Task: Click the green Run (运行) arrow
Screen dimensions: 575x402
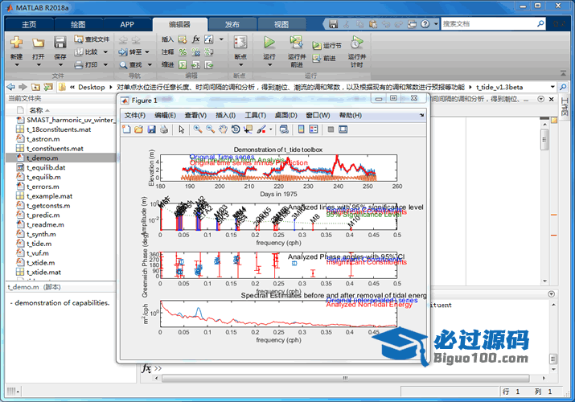Action: [x=269, y=42]
